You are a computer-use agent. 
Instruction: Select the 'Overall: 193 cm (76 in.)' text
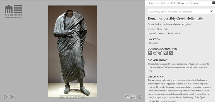pos(159,29)
